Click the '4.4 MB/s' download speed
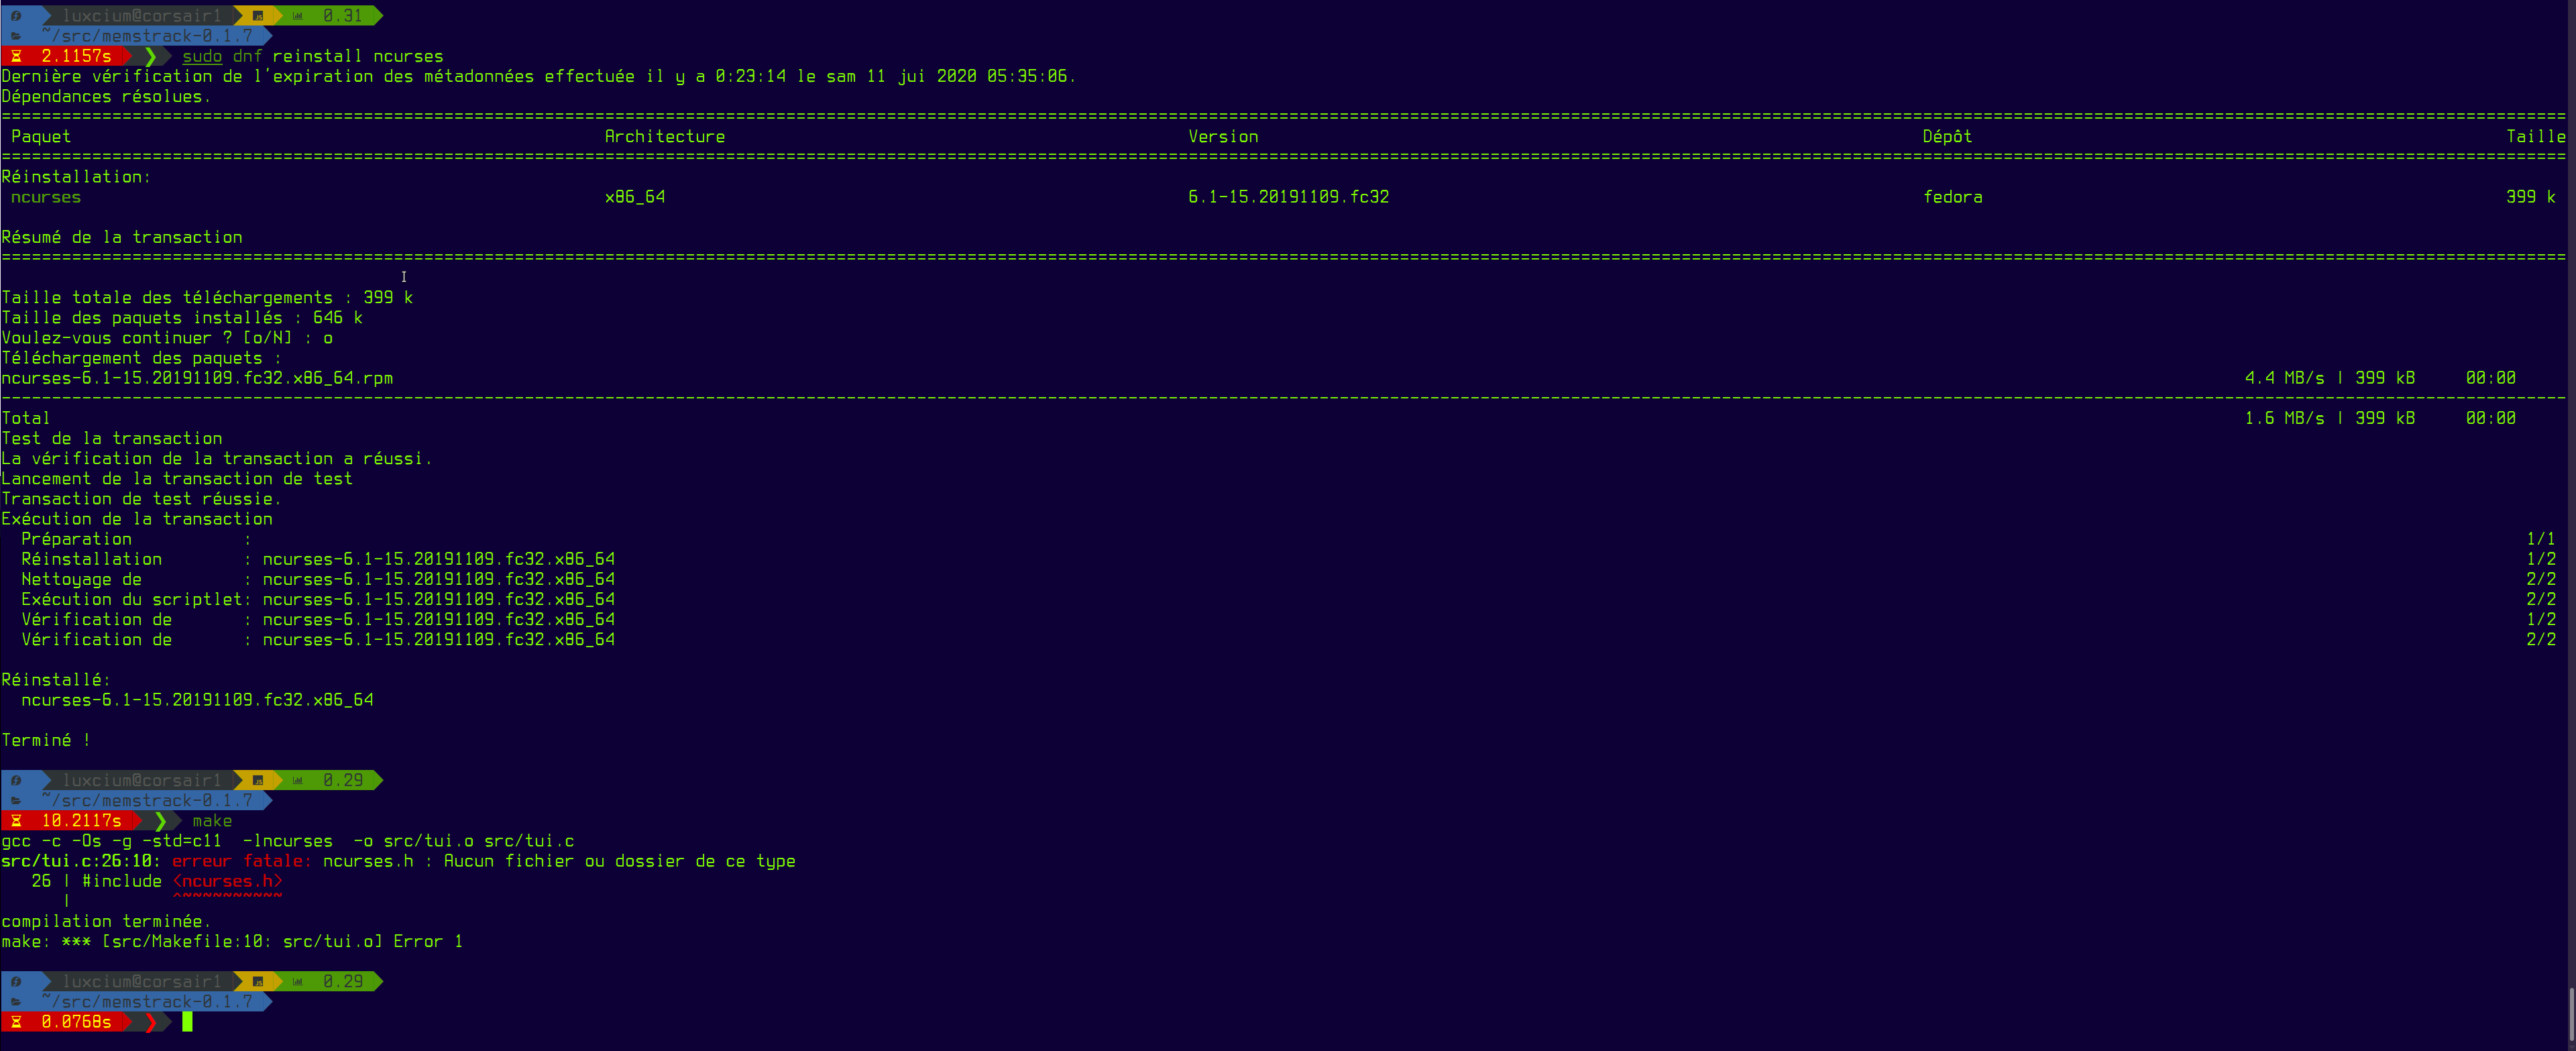Viewport: 2576px width, 1051px height. (2285, 378)
